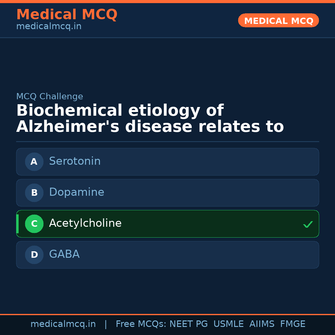Click the Alzheimer's disease question text
This screenshot has width=335, height=335.
(150, 119)
